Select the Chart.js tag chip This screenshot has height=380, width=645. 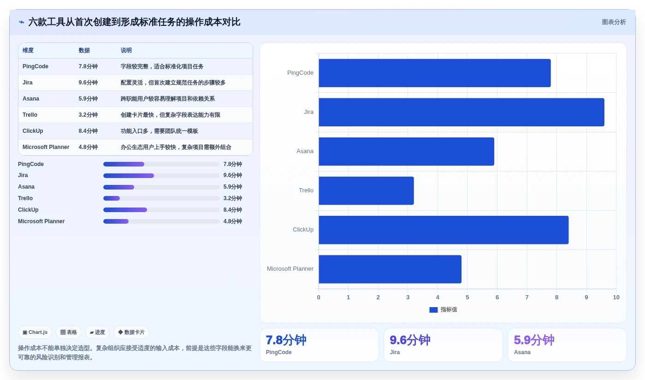[x=35, y=332]
